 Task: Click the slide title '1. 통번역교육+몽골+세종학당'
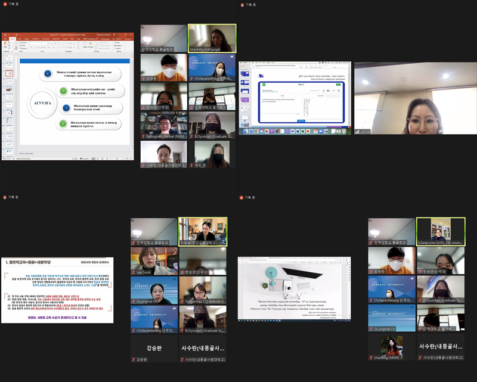(x=27, y=262)
